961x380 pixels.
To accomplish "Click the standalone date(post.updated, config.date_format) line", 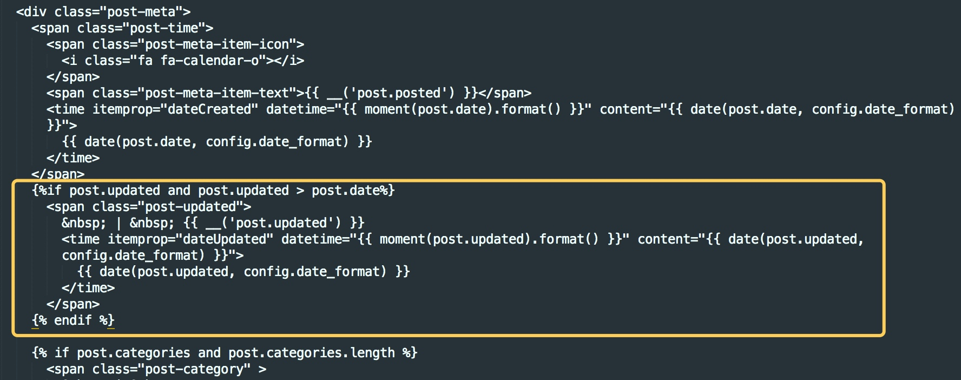I will coord(243,272).
